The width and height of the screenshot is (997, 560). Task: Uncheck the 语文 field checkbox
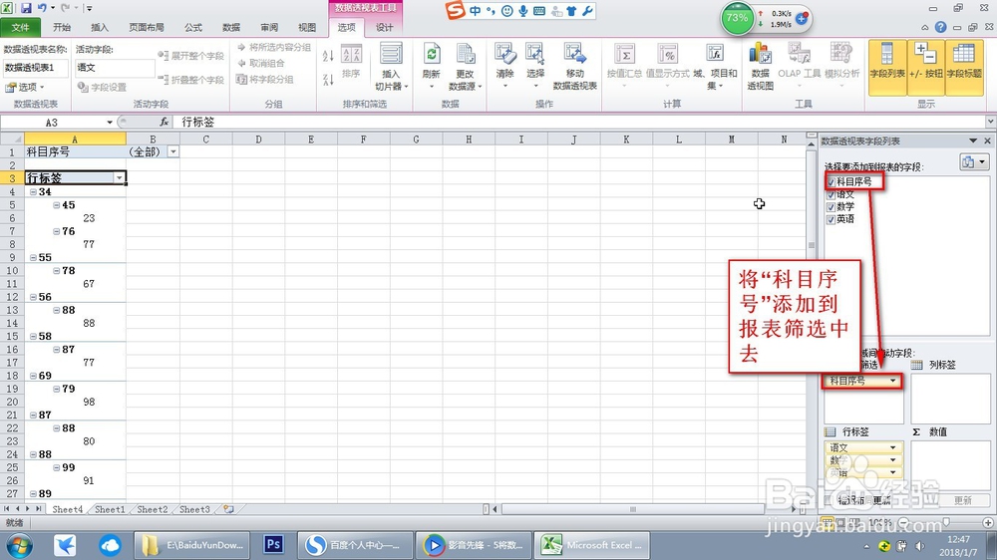(x=831, y=194)
